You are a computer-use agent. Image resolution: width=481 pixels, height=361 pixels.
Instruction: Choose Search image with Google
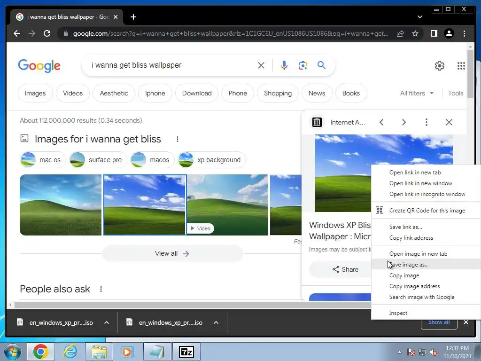[426, 297]
